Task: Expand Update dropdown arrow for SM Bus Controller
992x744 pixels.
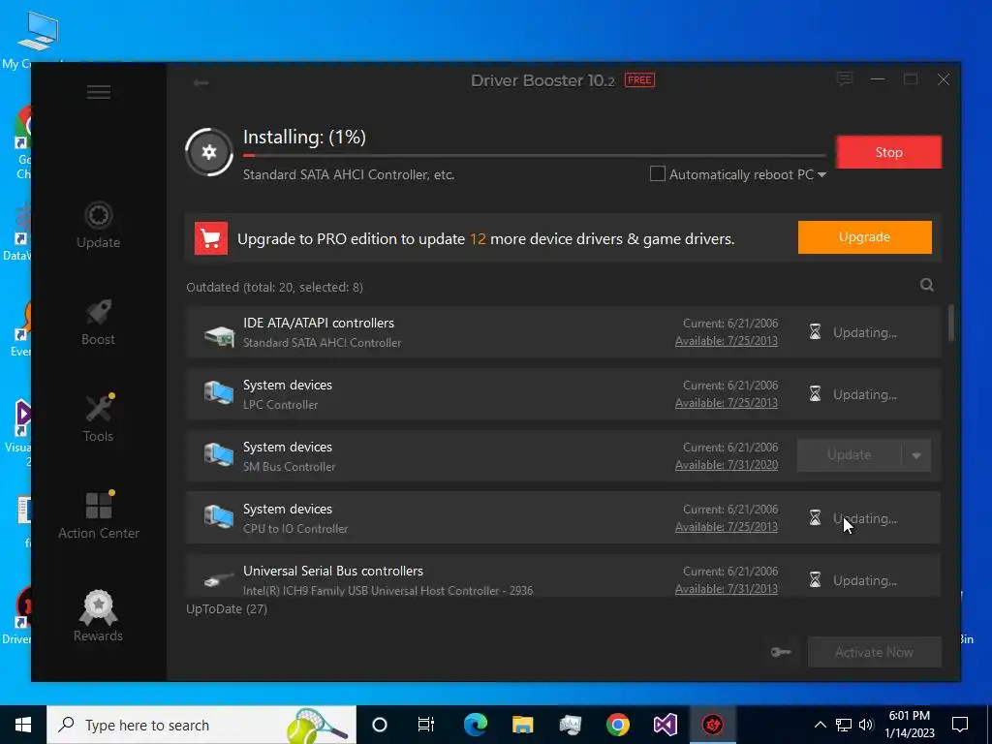Action: point(916,455)
